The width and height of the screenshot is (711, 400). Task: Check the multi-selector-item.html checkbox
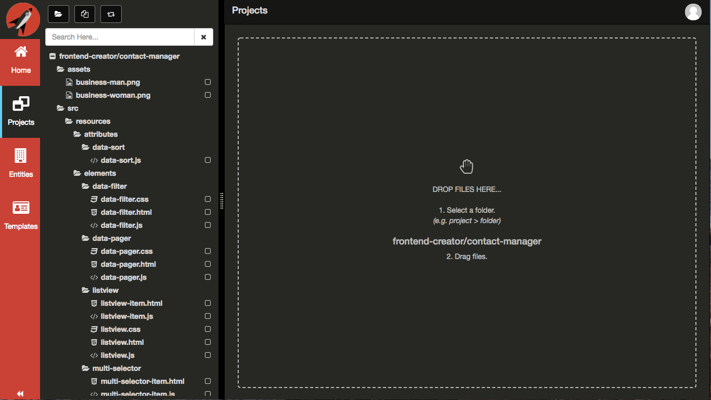click(x=208, y=381)
